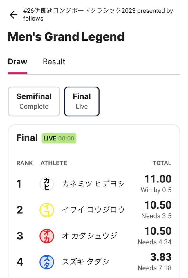188x278 pixels.
Task: Click yellow jersey icon for イワイ コウジロウ
Action: point(47,210)
